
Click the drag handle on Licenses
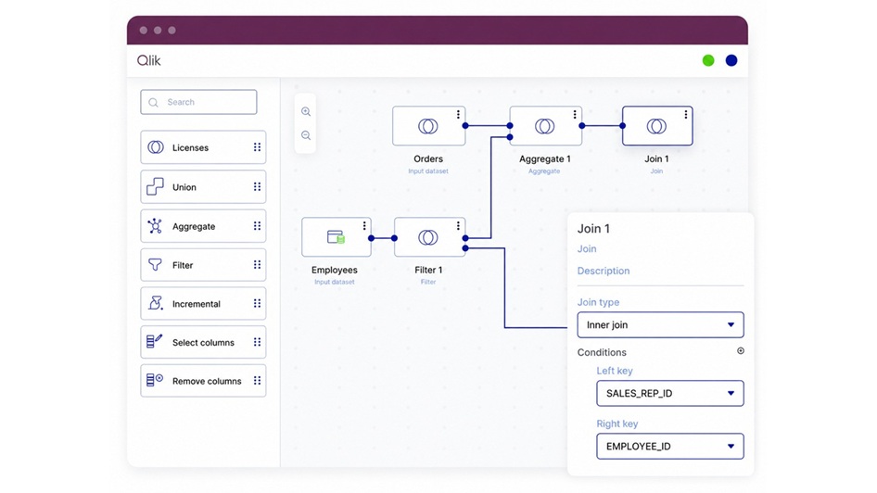pyautogui.click(x=258, y=147)
